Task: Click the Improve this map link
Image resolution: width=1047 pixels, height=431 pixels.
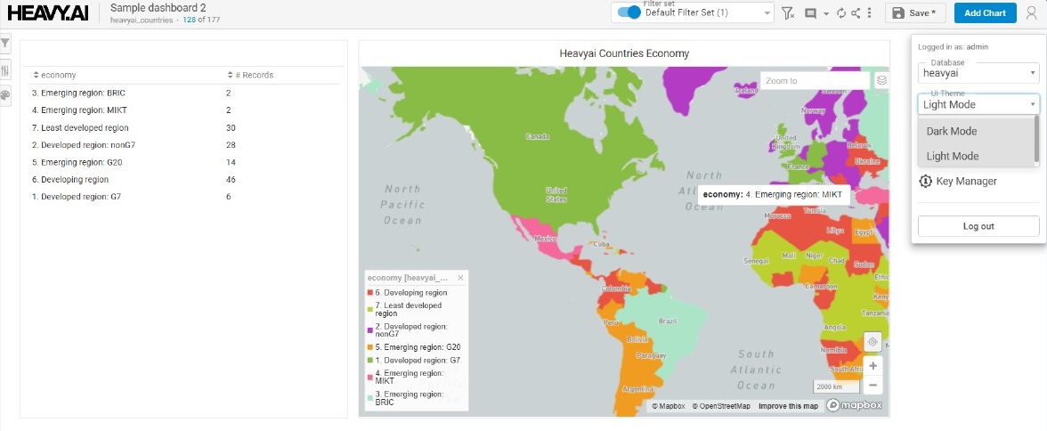Action: [x=788, y=406]
